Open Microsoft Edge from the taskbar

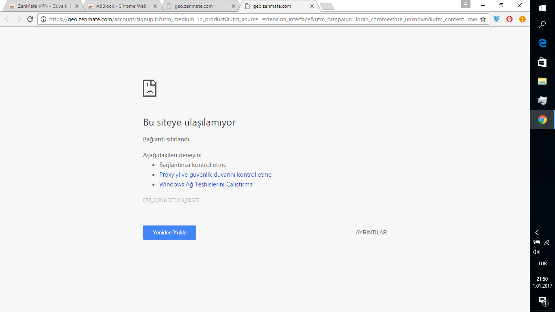coord(542,43)
